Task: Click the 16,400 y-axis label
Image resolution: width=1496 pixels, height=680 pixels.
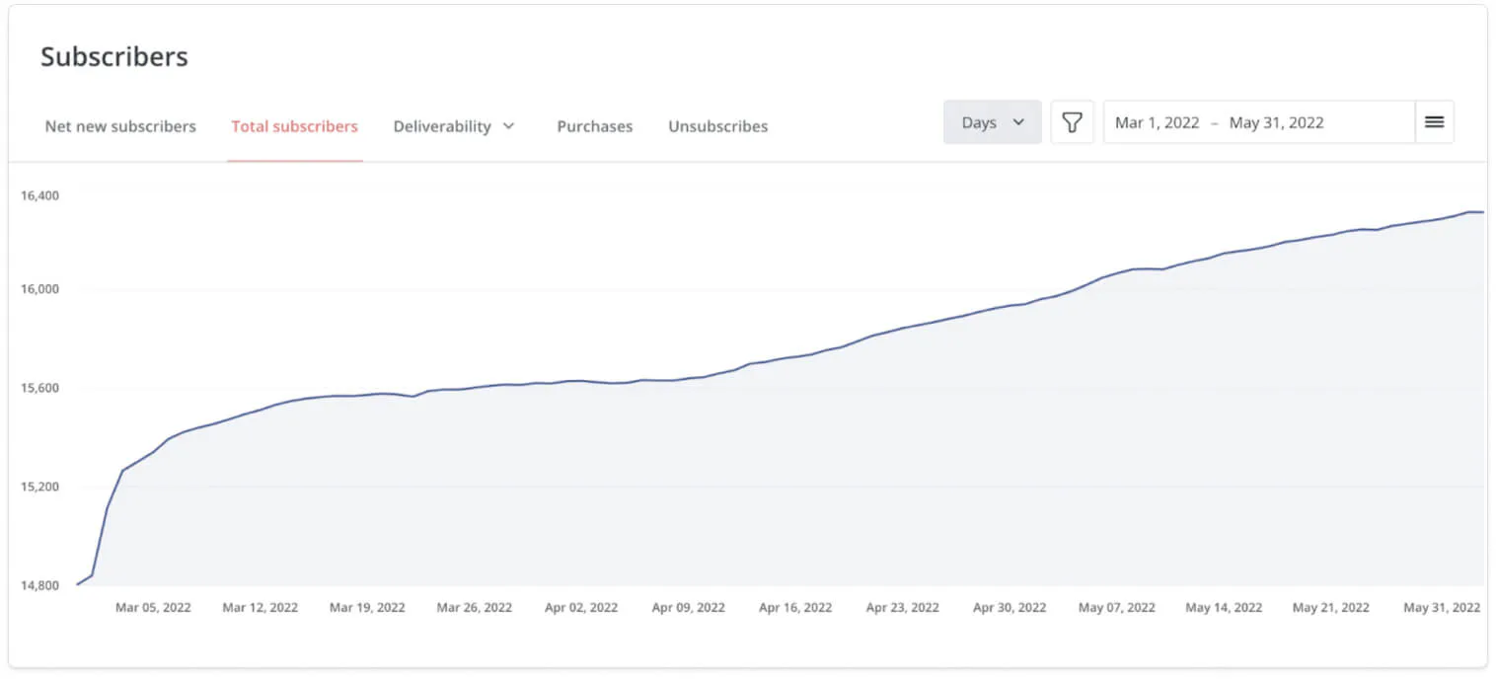Action: tap(39, 195)
